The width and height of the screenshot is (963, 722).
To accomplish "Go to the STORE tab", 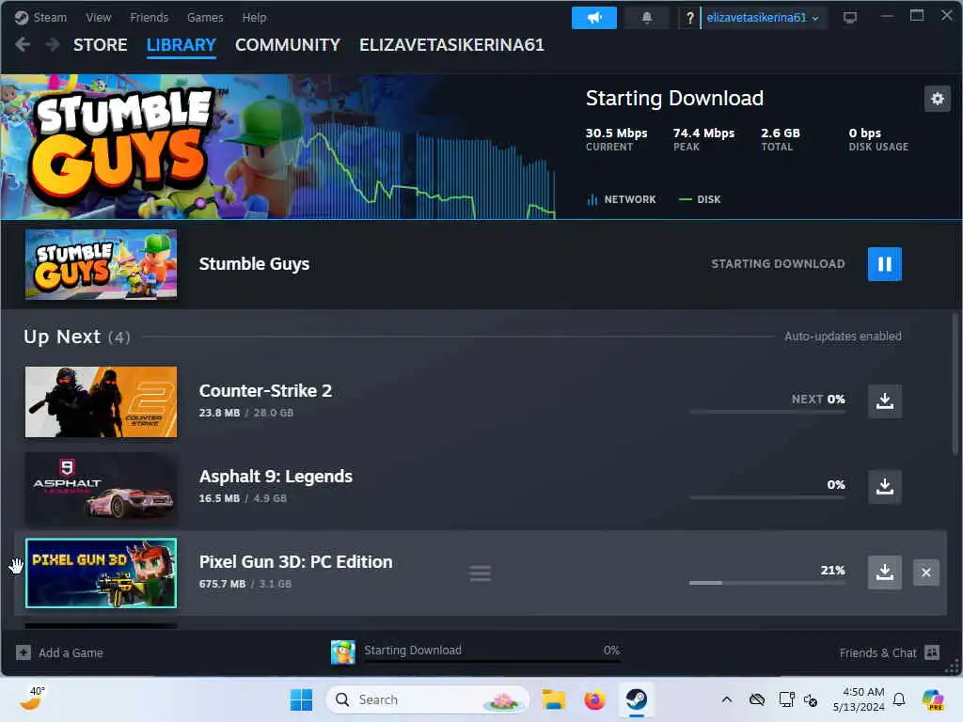I will pos(100,45).
